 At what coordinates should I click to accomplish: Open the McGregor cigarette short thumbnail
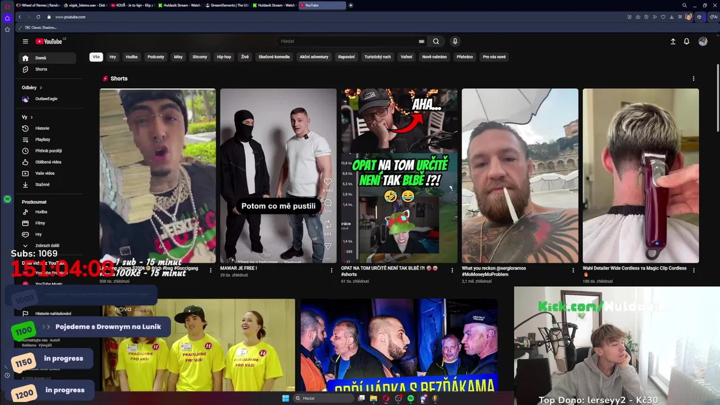[520, 175]
